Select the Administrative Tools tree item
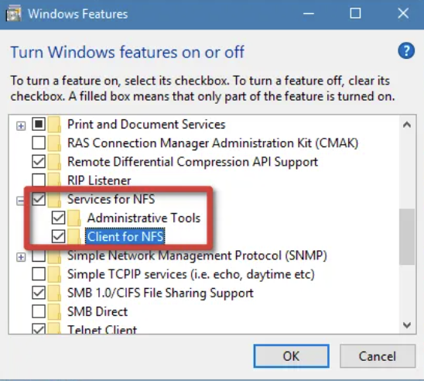This screenshot has height=381, width=424. 144,218
